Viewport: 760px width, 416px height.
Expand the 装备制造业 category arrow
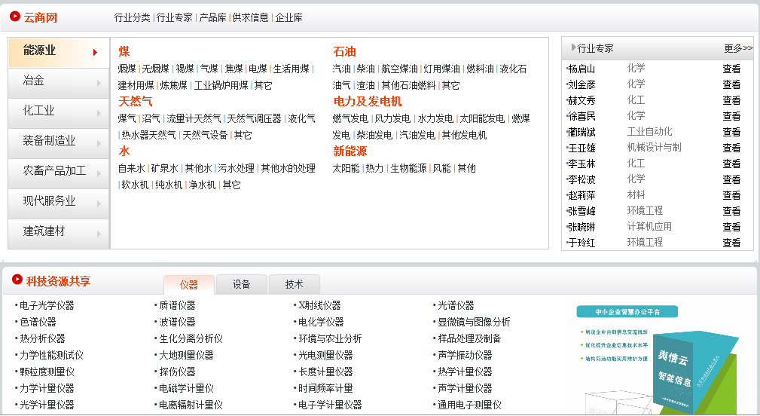(99, 142)
